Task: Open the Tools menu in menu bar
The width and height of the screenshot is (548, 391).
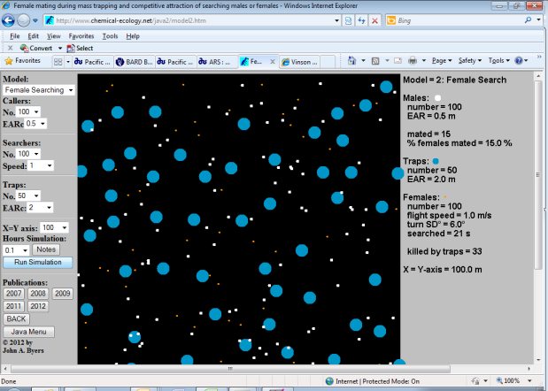Action: coord(110,36)
